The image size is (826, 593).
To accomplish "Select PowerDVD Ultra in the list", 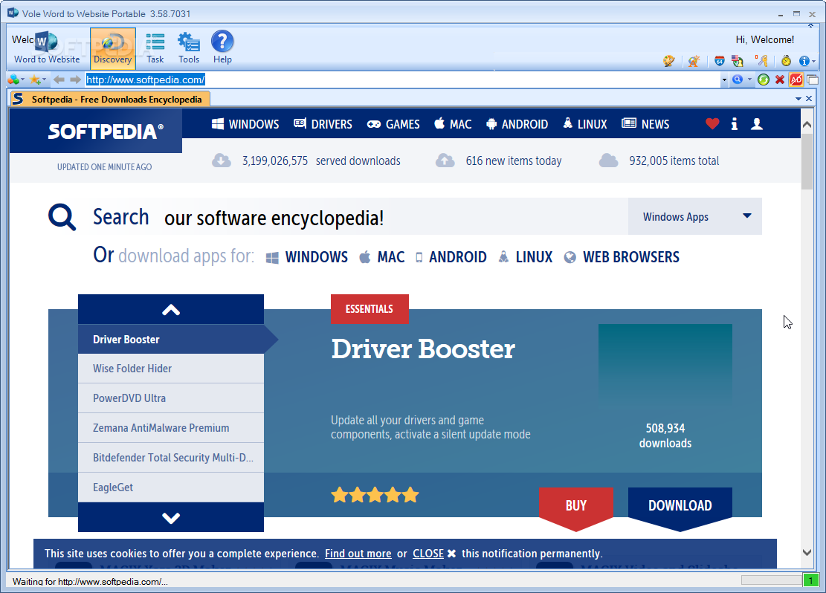I will pyautogui.click(x=171, y=398).
